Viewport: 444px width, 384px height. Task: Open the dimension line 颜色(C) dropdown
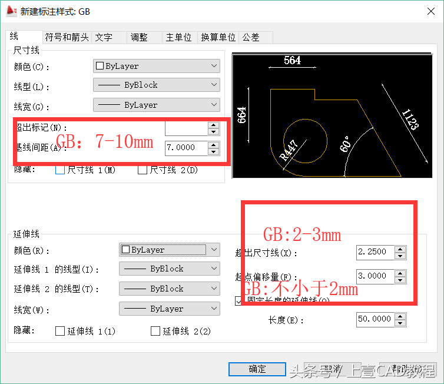point(157,66)
